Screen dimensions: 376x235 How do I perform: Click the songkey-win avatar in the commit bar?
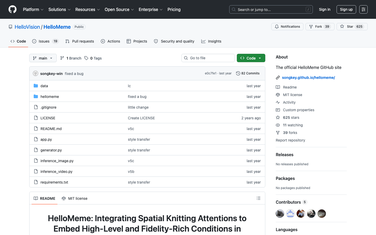(x=36, y=73)
